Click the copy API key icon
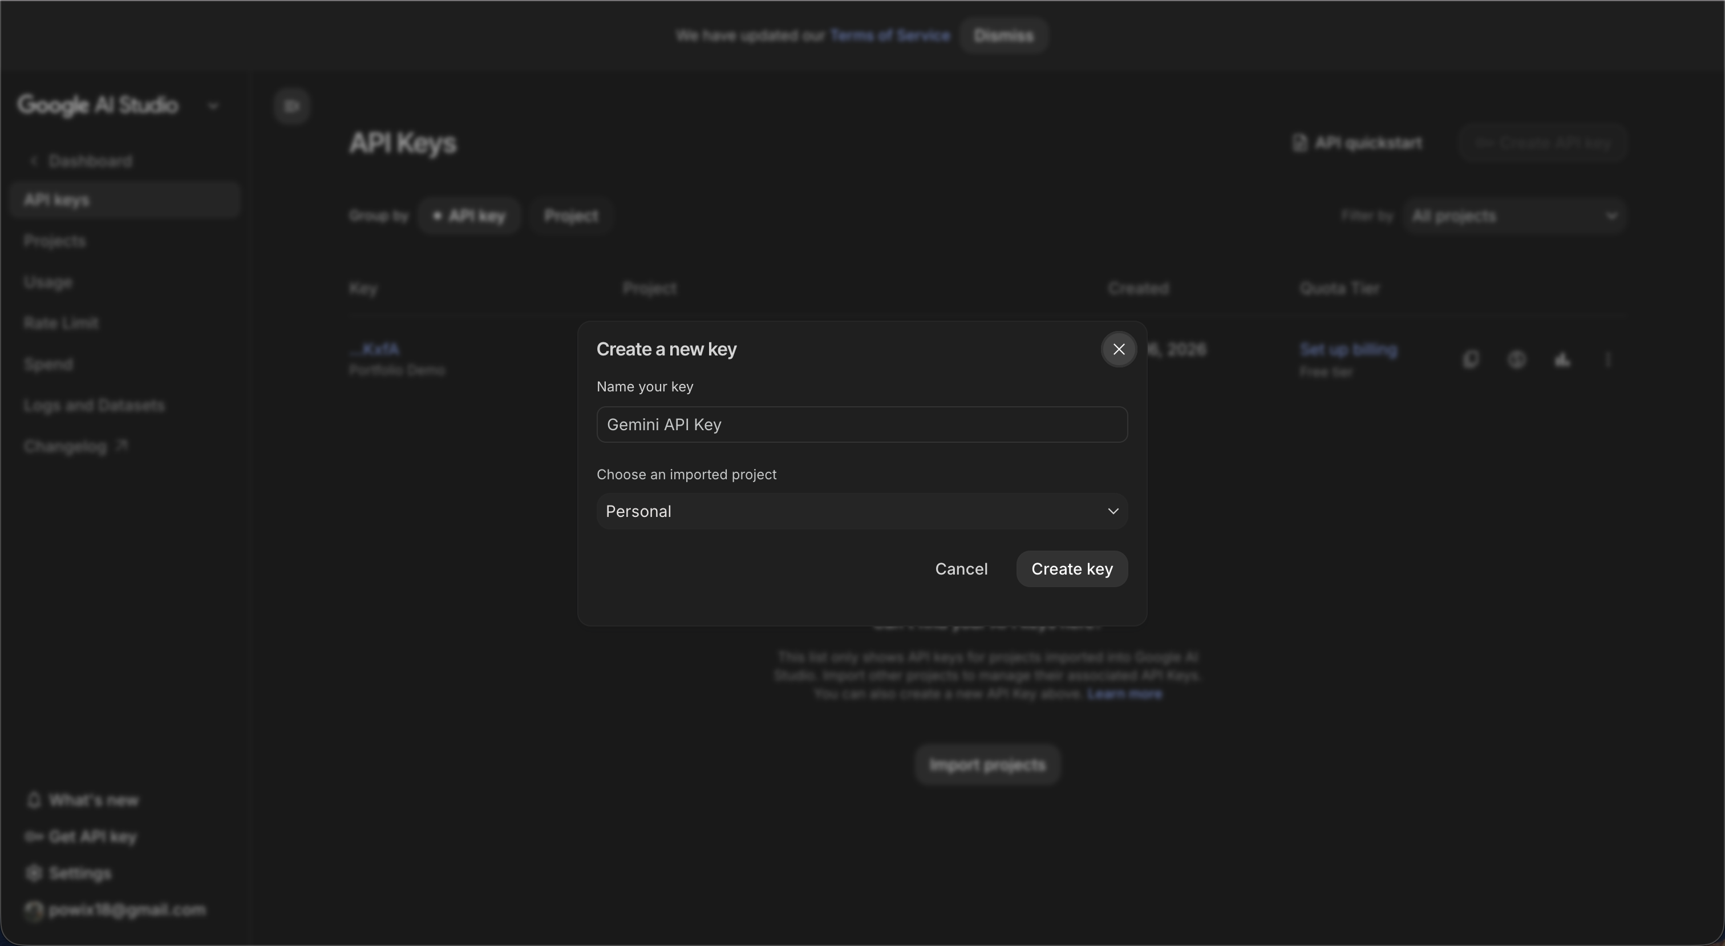Viewport: 1725px width, 946px height. (1471, 360)
